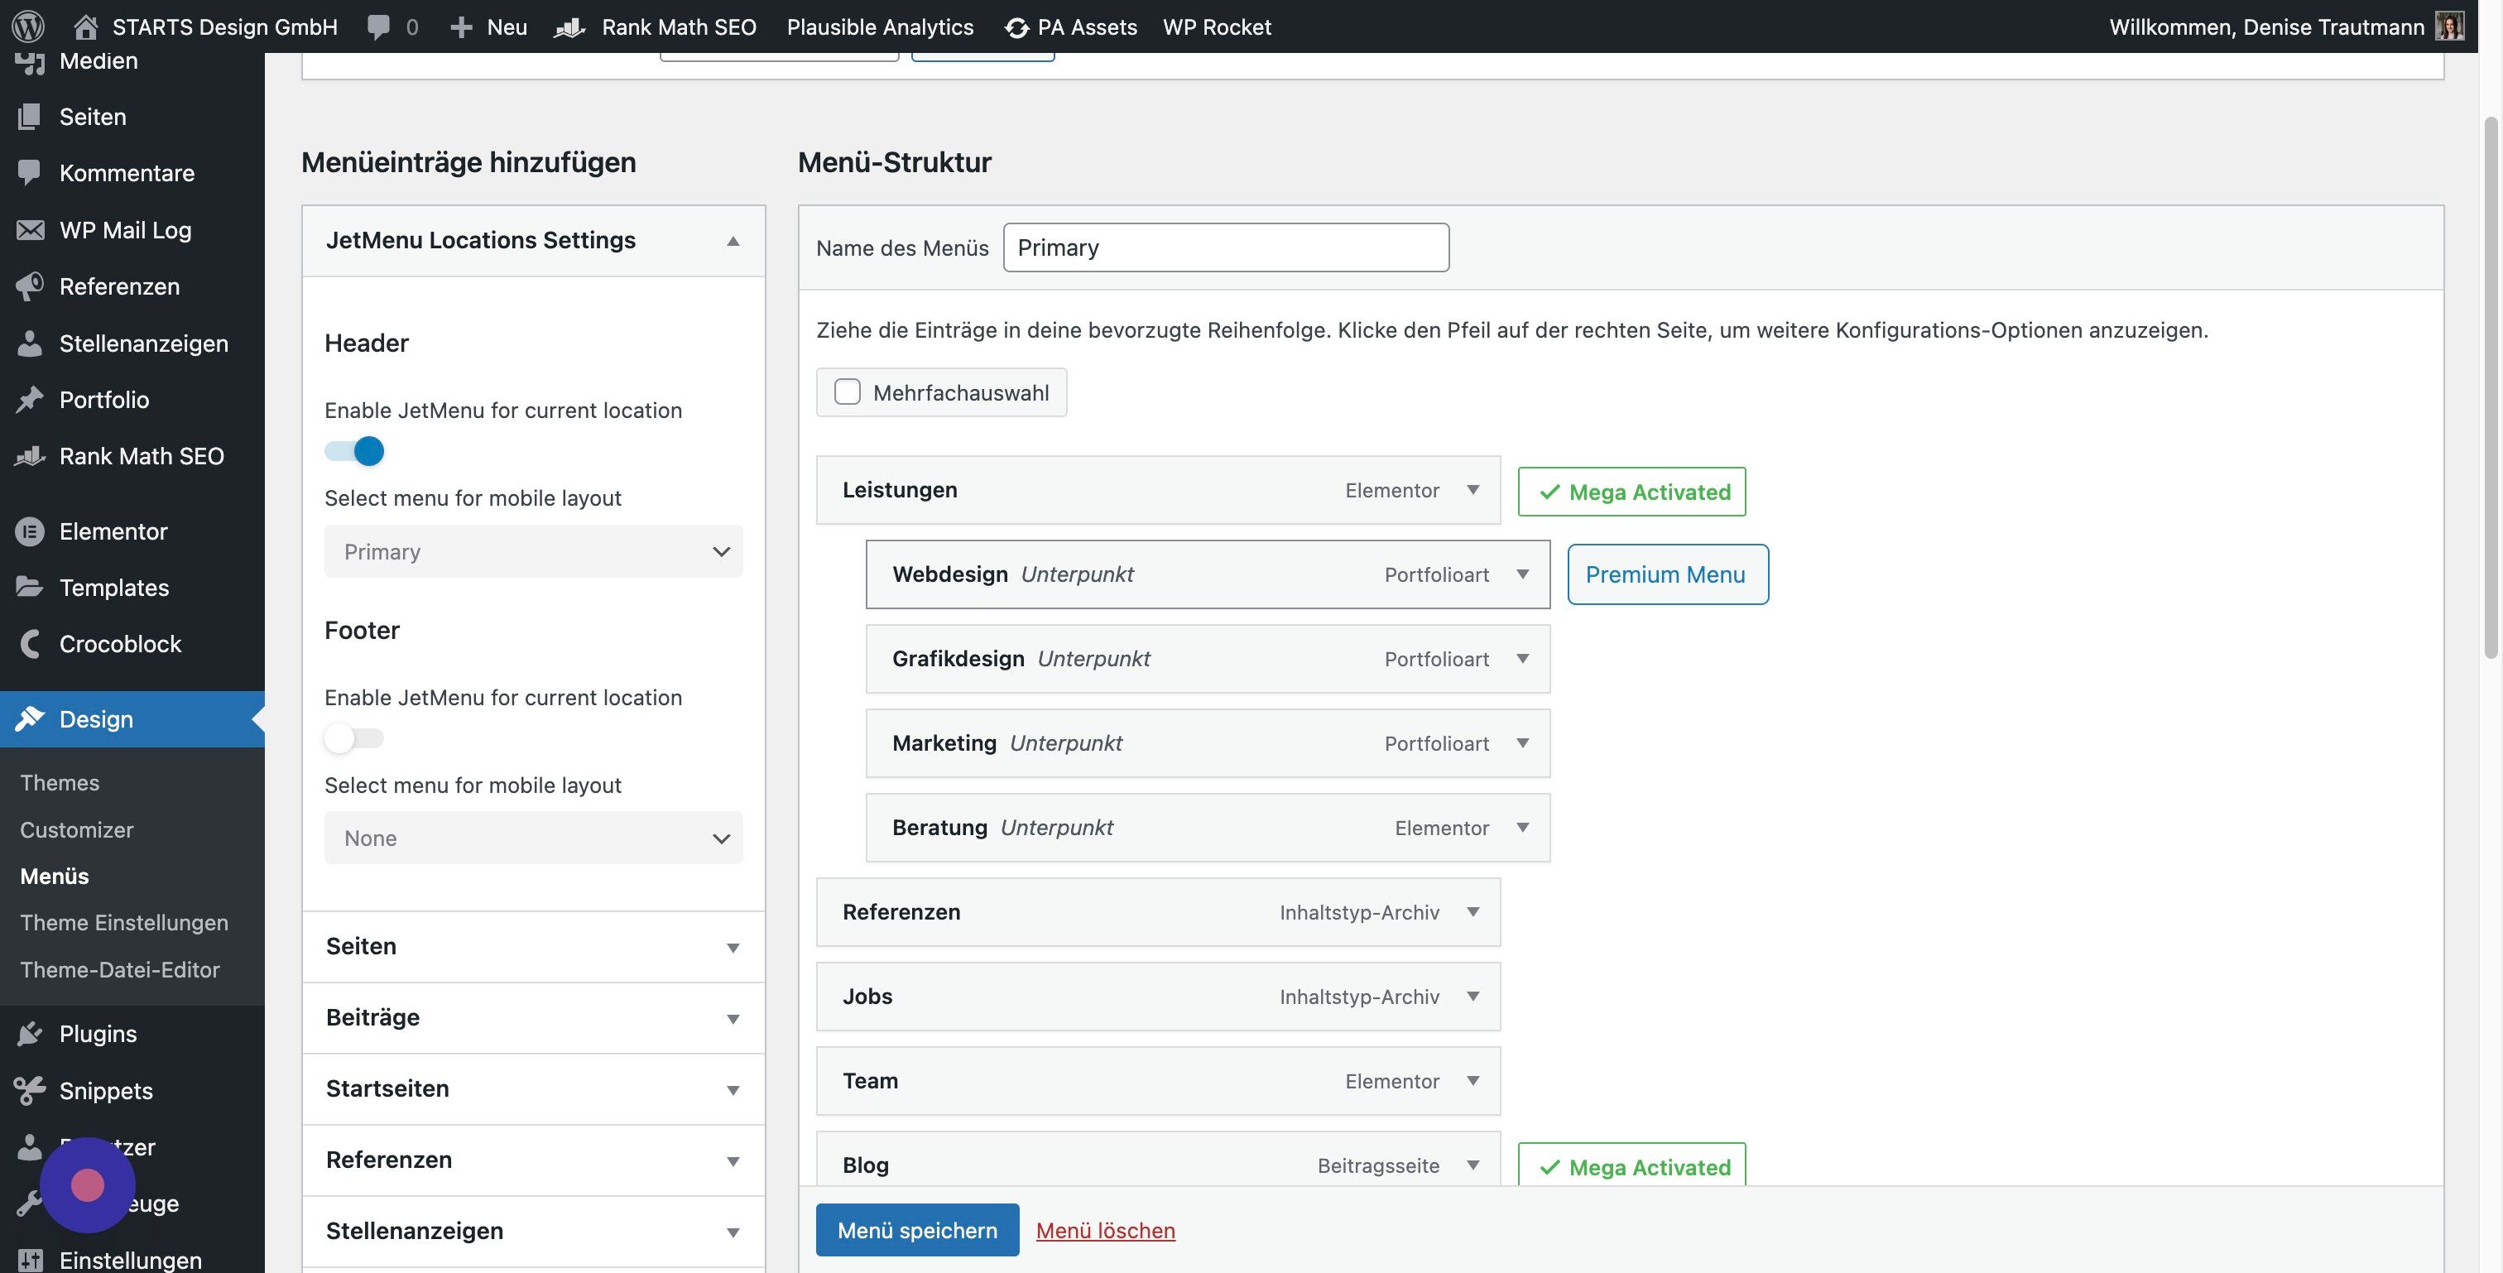Check the Mehrfachauswahl checkbox
Screen dimensions: 2503x1273
tap(848, 392)
